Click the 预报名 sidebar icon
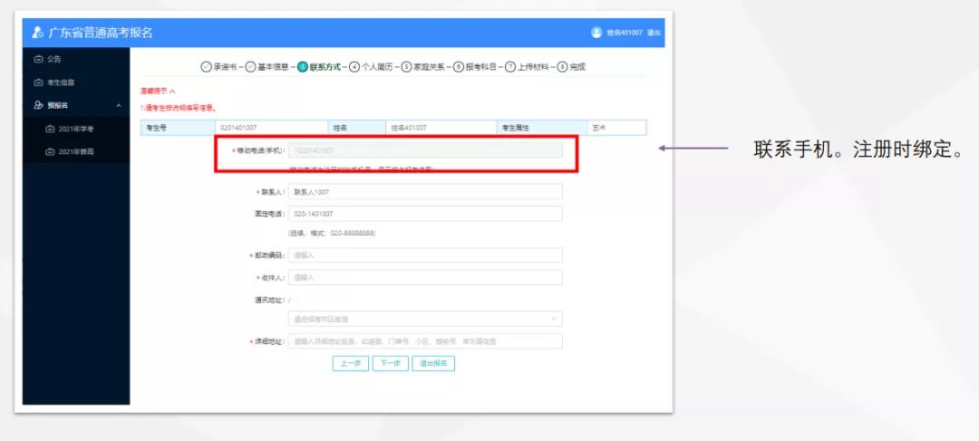 click(39, 105)
